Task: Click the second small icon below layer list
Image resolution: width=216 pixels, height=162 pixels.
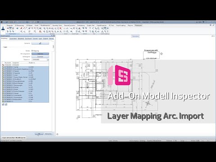Action: [x=6, y=104]
